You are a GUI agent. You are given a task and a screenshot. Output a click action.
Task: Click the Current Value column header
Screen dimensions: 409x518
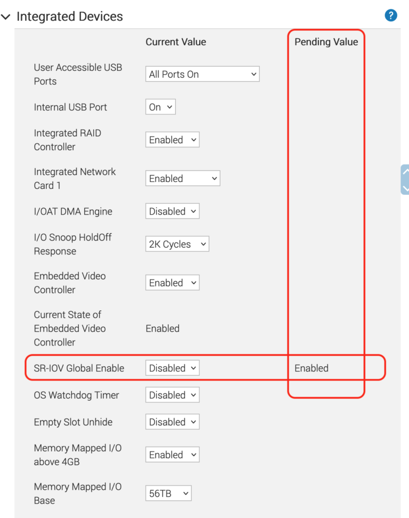pos(176,42)
